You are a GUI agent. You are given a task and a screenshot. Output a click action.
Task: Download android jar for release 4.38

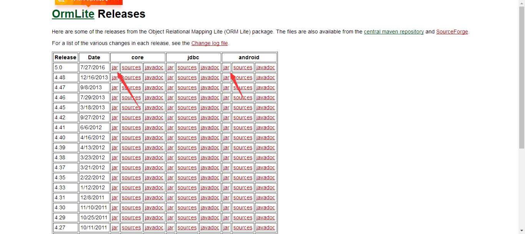(226, 157)
